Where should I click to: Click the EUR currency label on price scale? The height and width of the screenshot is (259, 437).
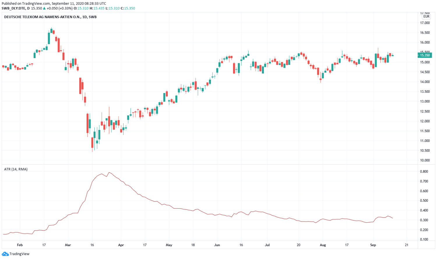coord(426,17)
